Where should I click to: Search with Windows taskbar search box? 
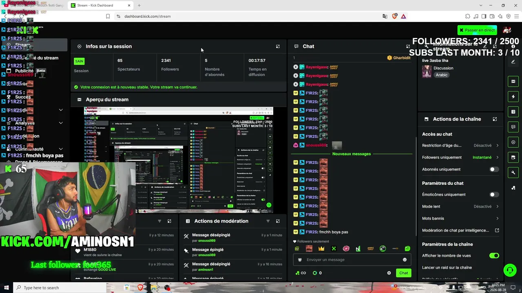[x=60, y=288]
